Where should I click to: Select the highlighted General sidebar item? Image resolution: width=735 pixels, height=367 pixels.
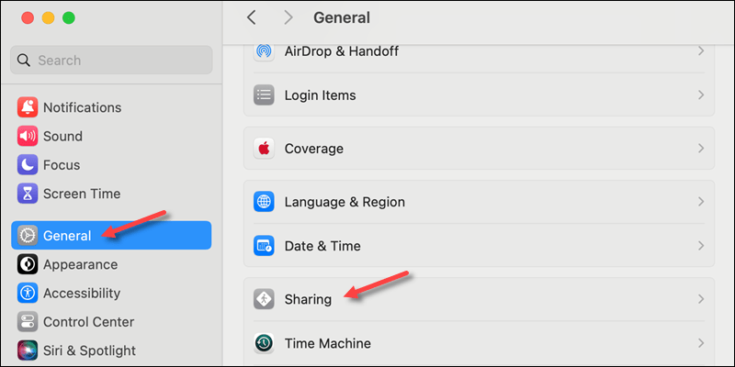point(111,236)
